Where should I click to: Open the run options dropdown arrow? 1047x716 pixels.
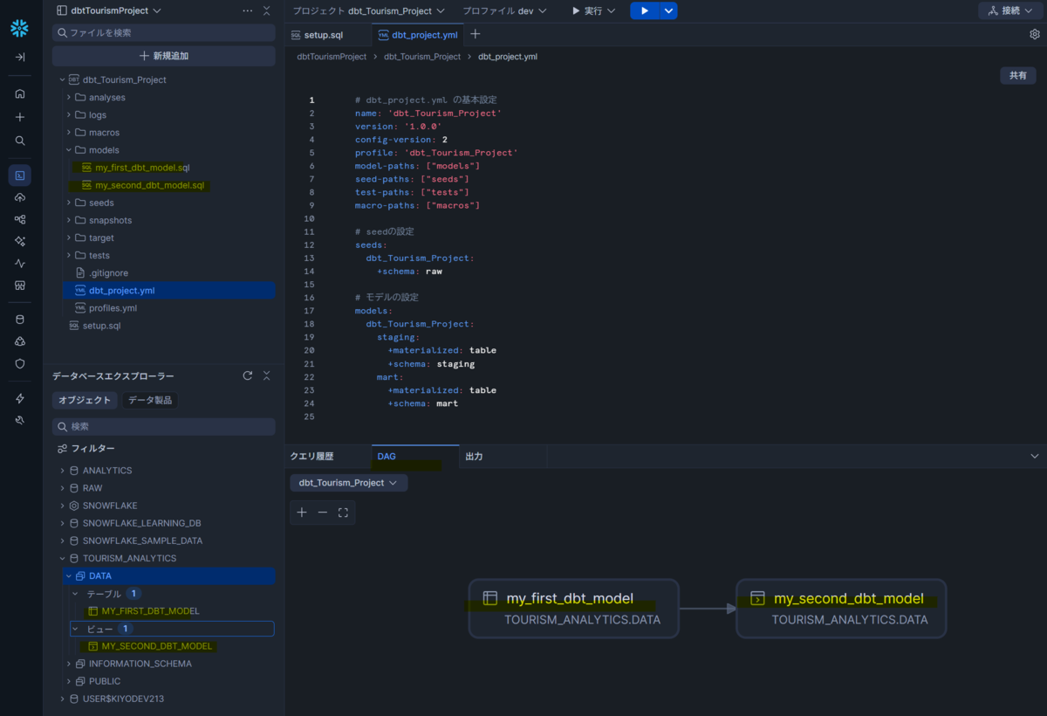(668, 10)
